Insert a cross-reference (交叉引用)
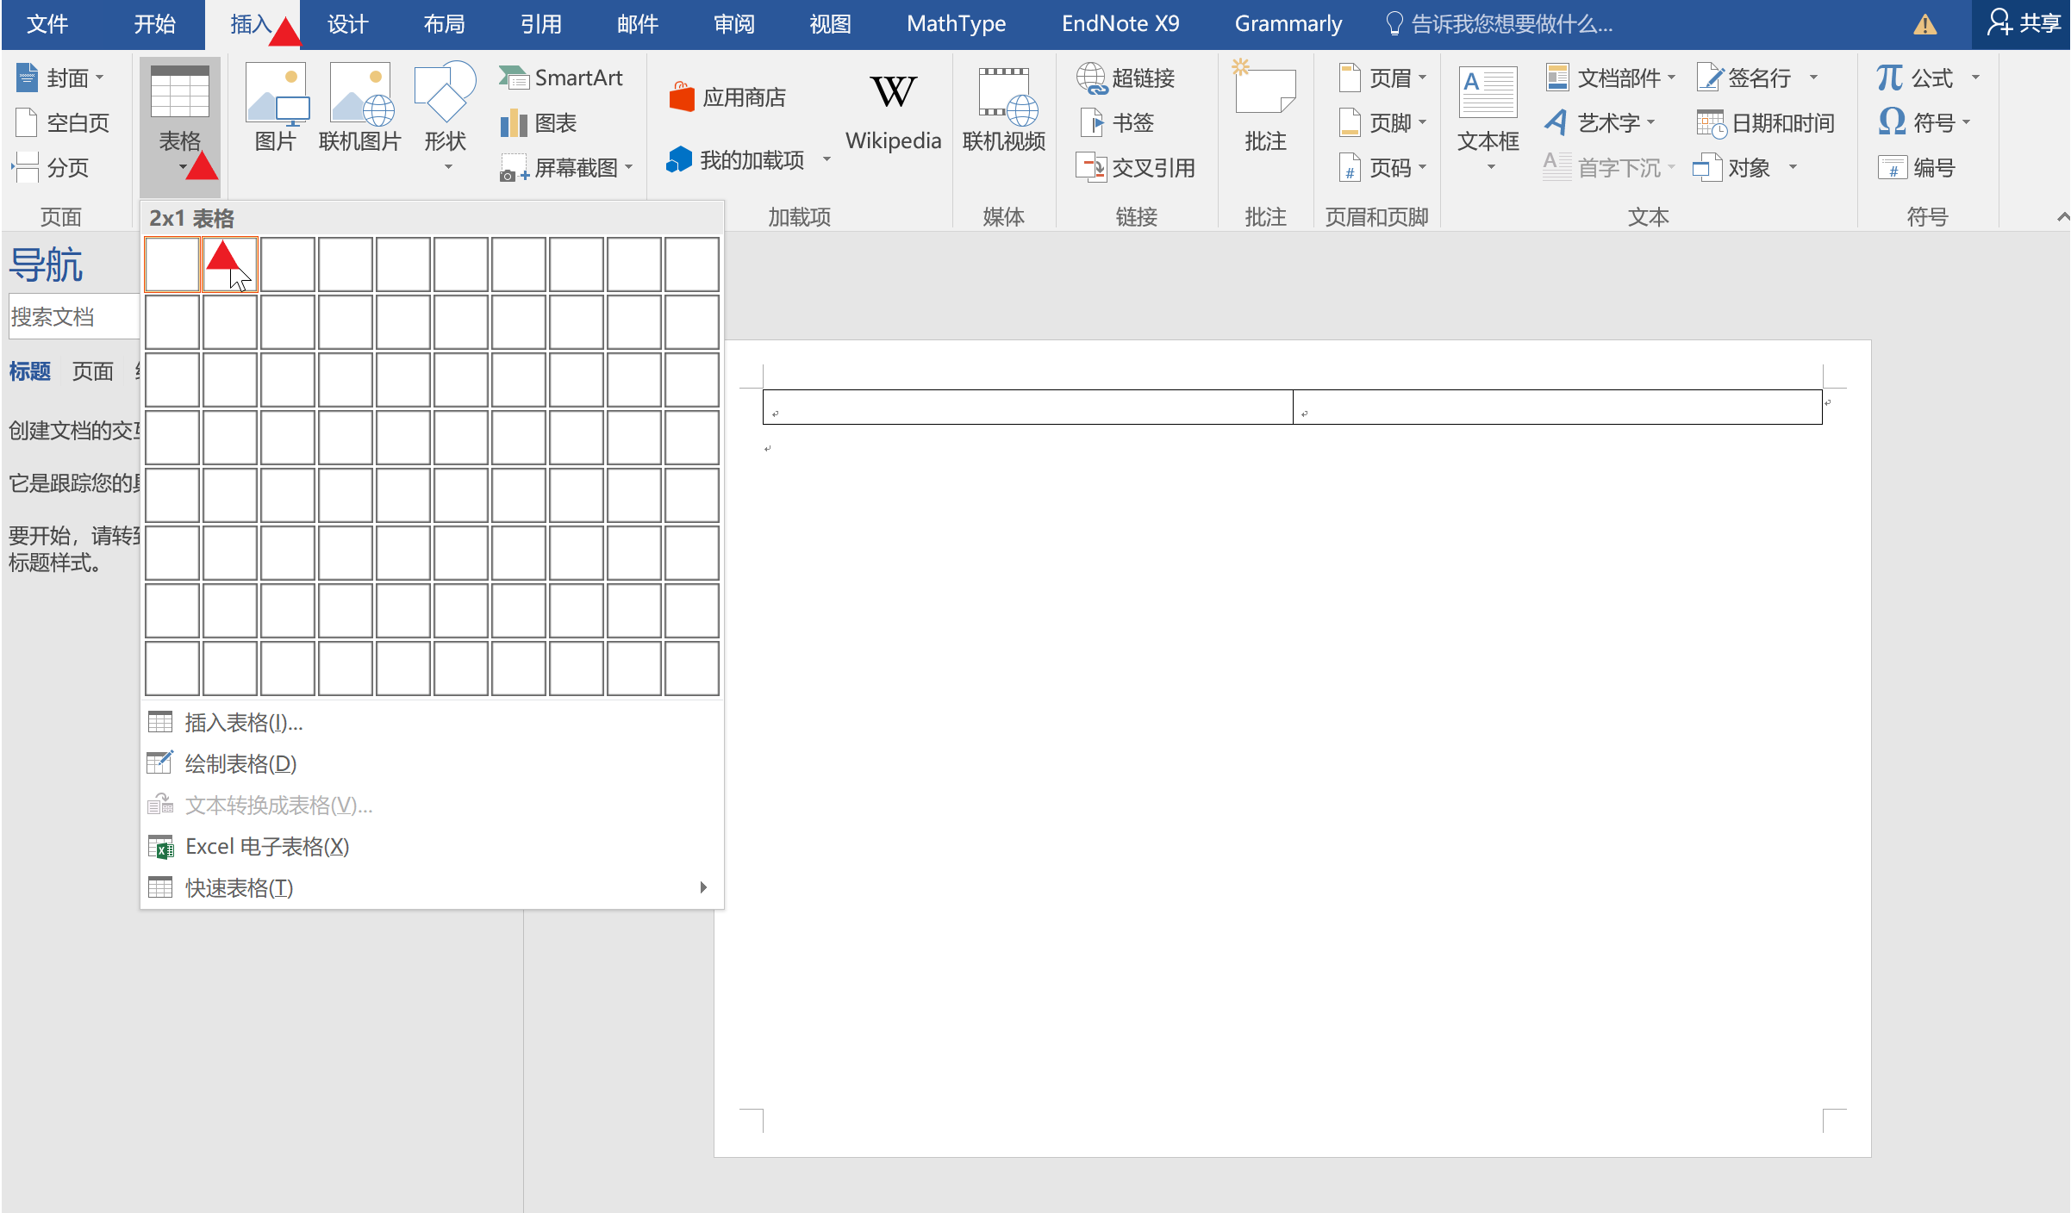The height and width of the screenshot is (1213, 2071). coord(1136,167)
